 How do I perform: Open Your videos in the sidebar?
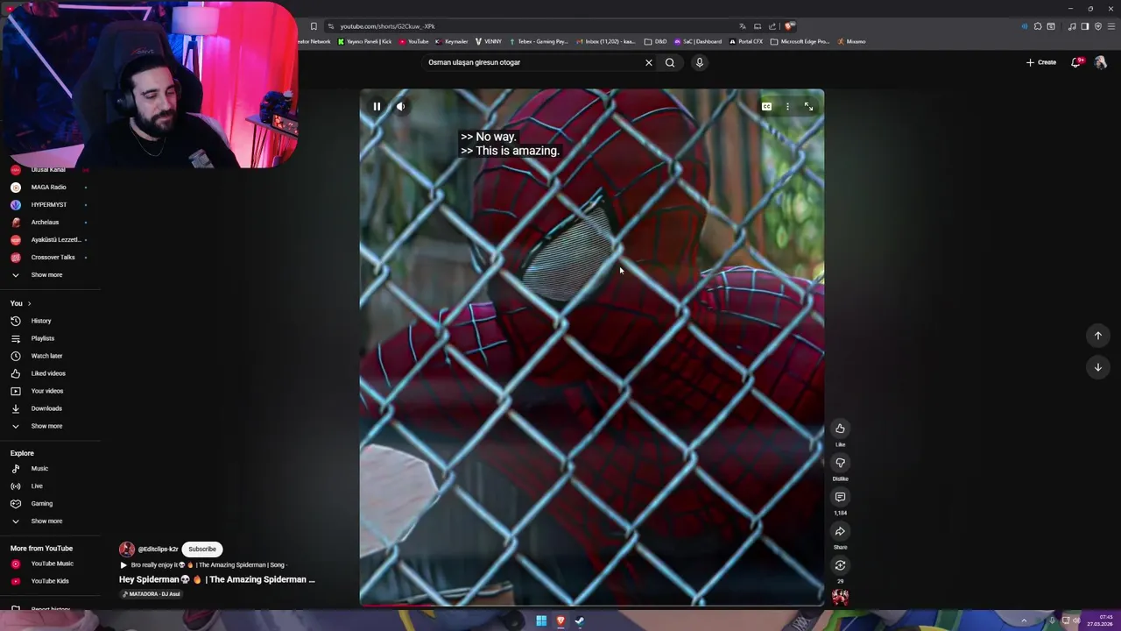(x=47, y=391)
